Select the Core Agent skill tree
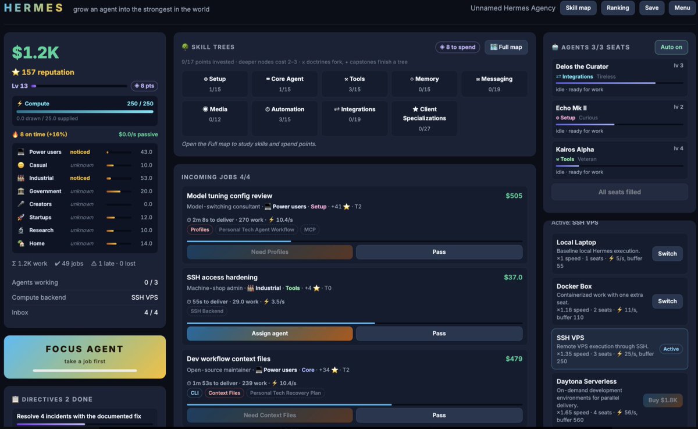This screenshot has width=698, height=429. pos(284,84)
